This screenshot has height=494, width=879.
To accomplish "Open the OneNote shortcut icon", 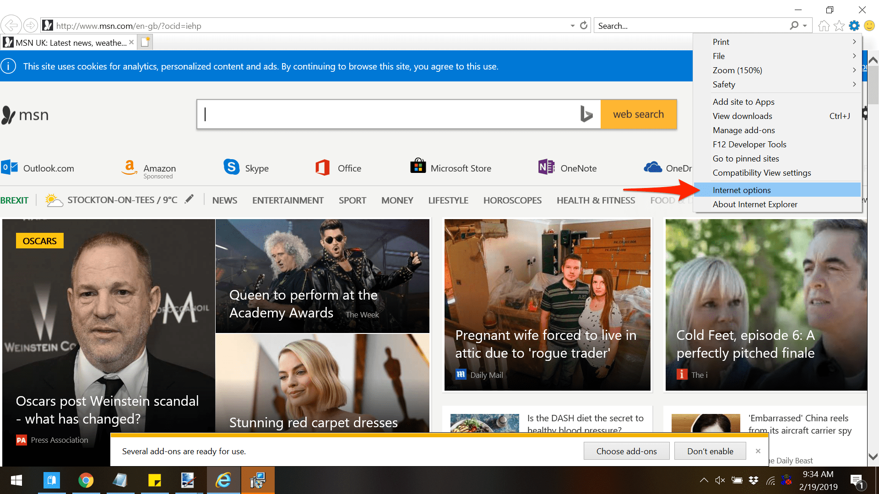I will pos(546,167).
